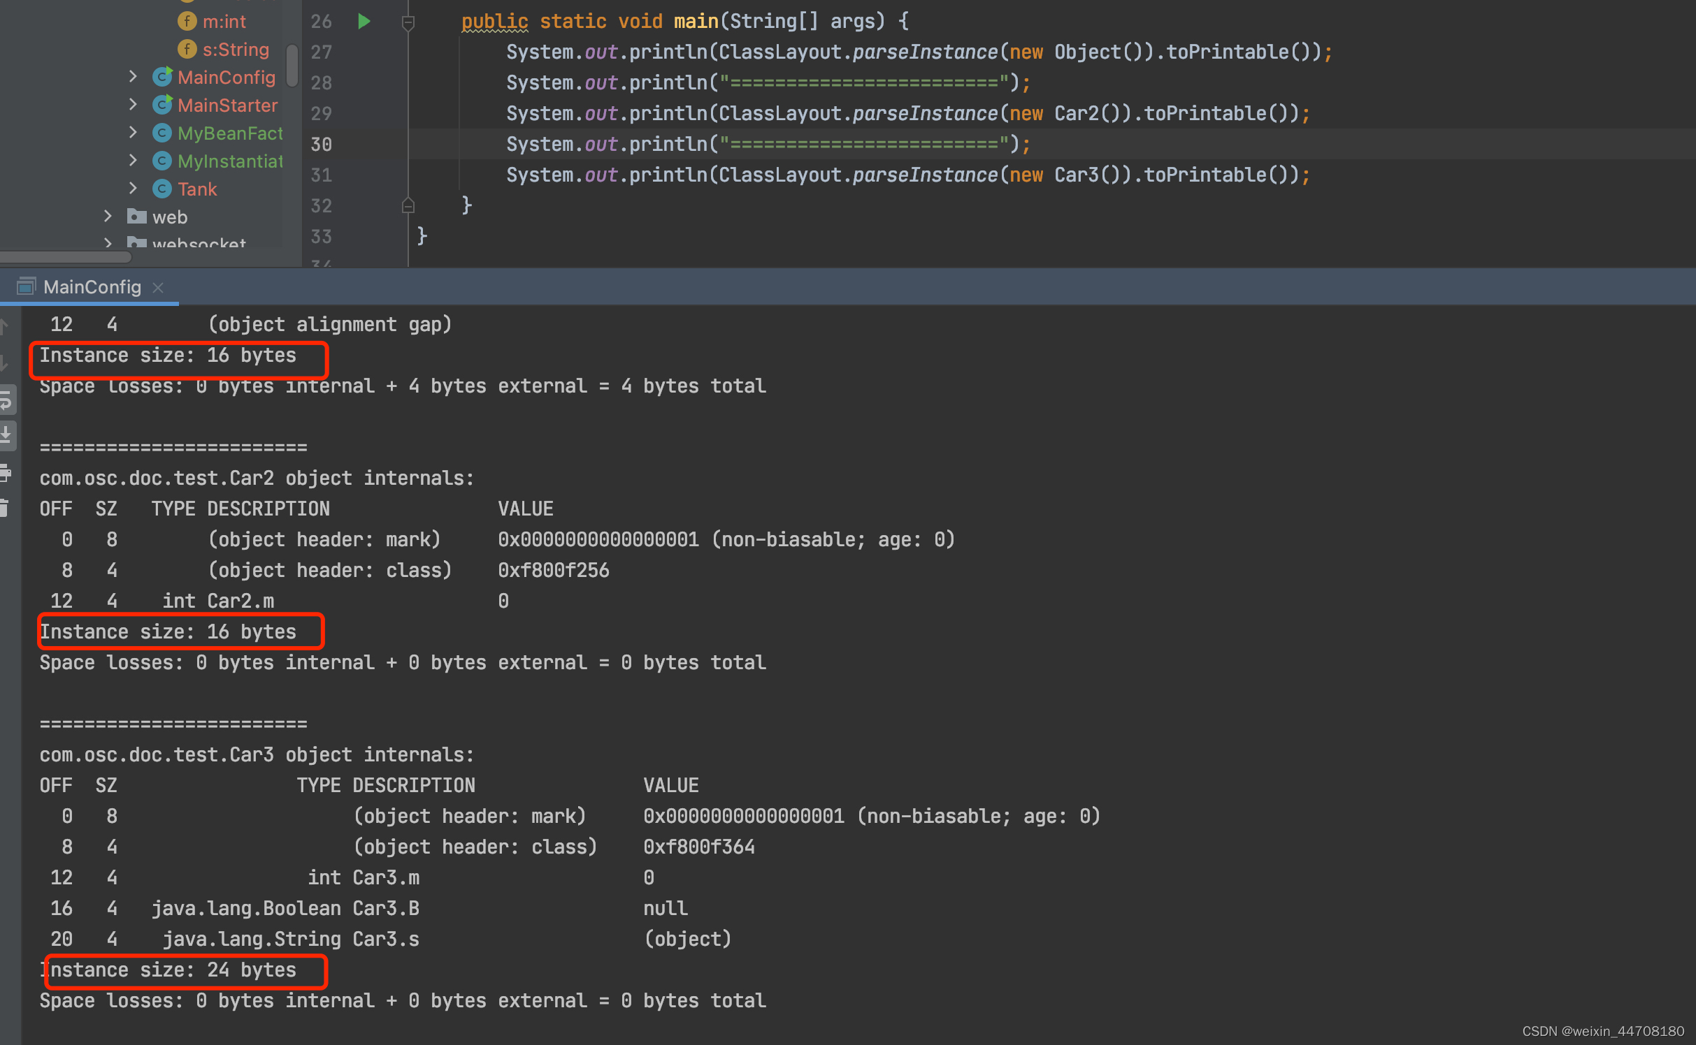This screenshot has width=1696, height=1045.
Task: Select the s:String field icon
Action: 187,49
